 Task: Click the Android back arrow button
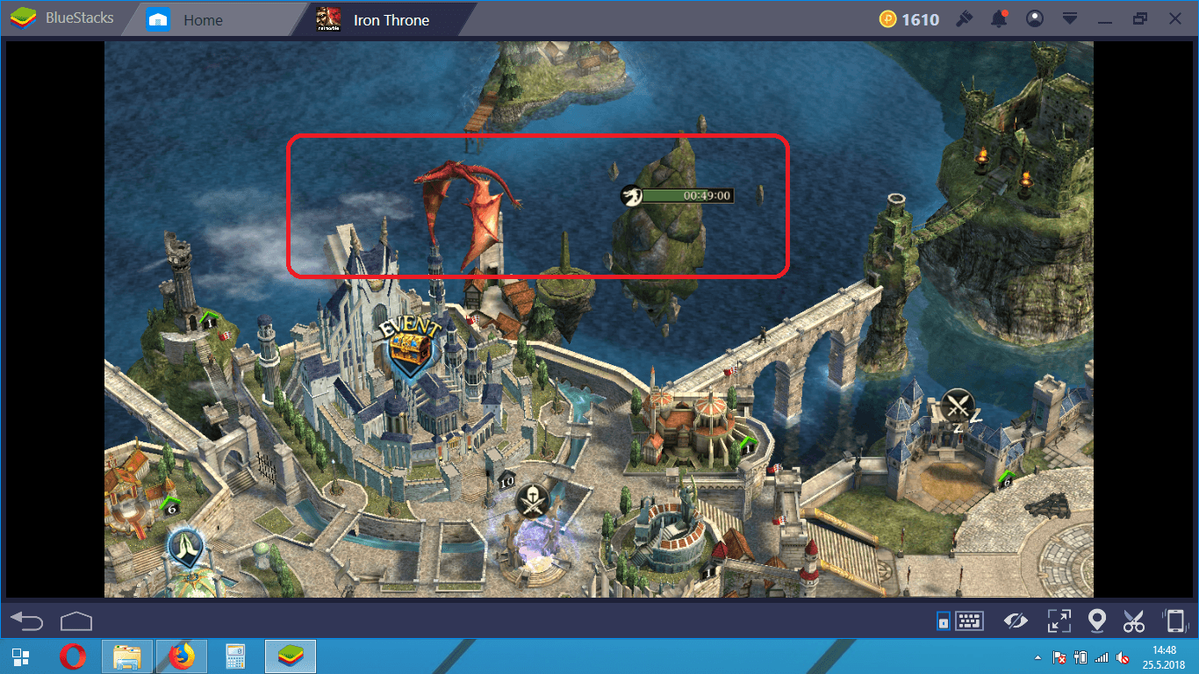point(26,621)
